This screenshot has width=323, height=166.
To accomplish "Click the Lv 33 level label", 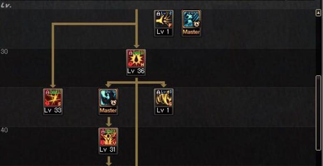I will tap(53, 110).
